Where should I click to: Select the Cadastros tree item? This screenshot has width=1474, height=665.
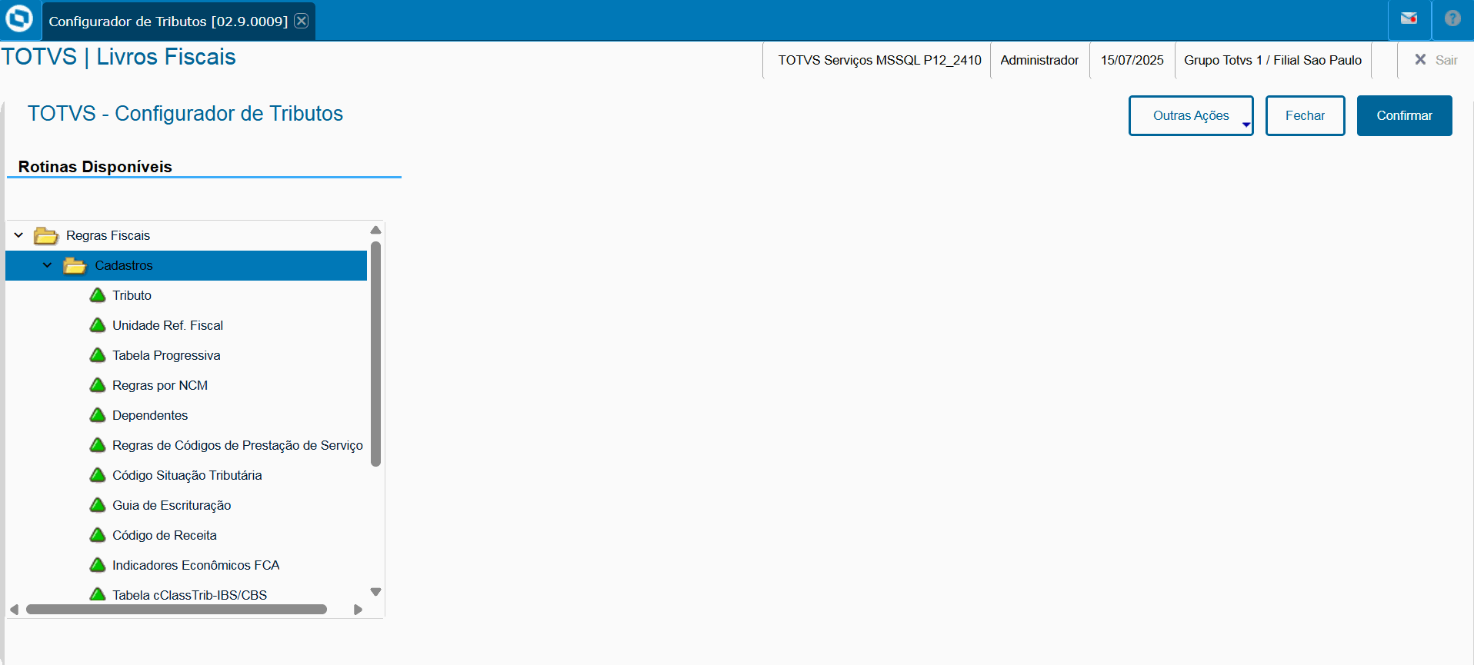pyautogui.click(x=186, y=265)
